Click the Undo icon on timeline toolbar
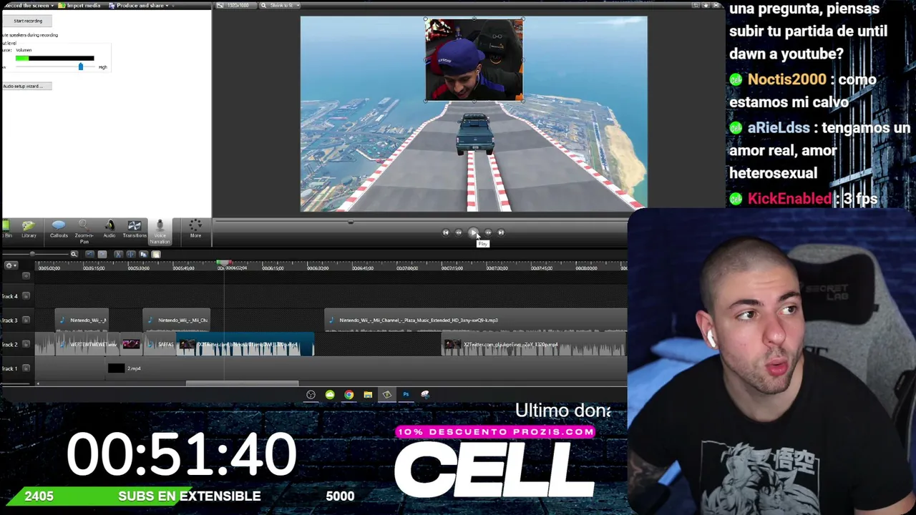916x515 pixels. click(89, 254)
